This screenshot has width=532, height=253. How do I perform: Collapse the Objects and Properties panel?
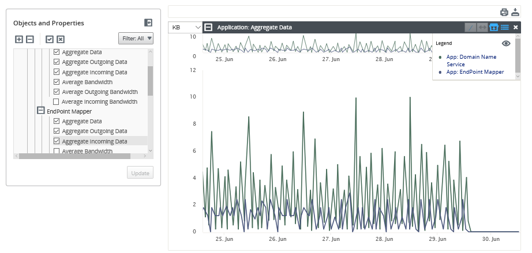coord(148,22)
